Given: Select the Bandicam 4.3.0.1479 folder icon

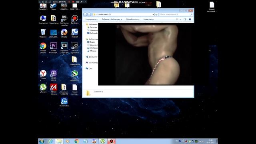Looking at the screenshot, I should coord(64,89).
